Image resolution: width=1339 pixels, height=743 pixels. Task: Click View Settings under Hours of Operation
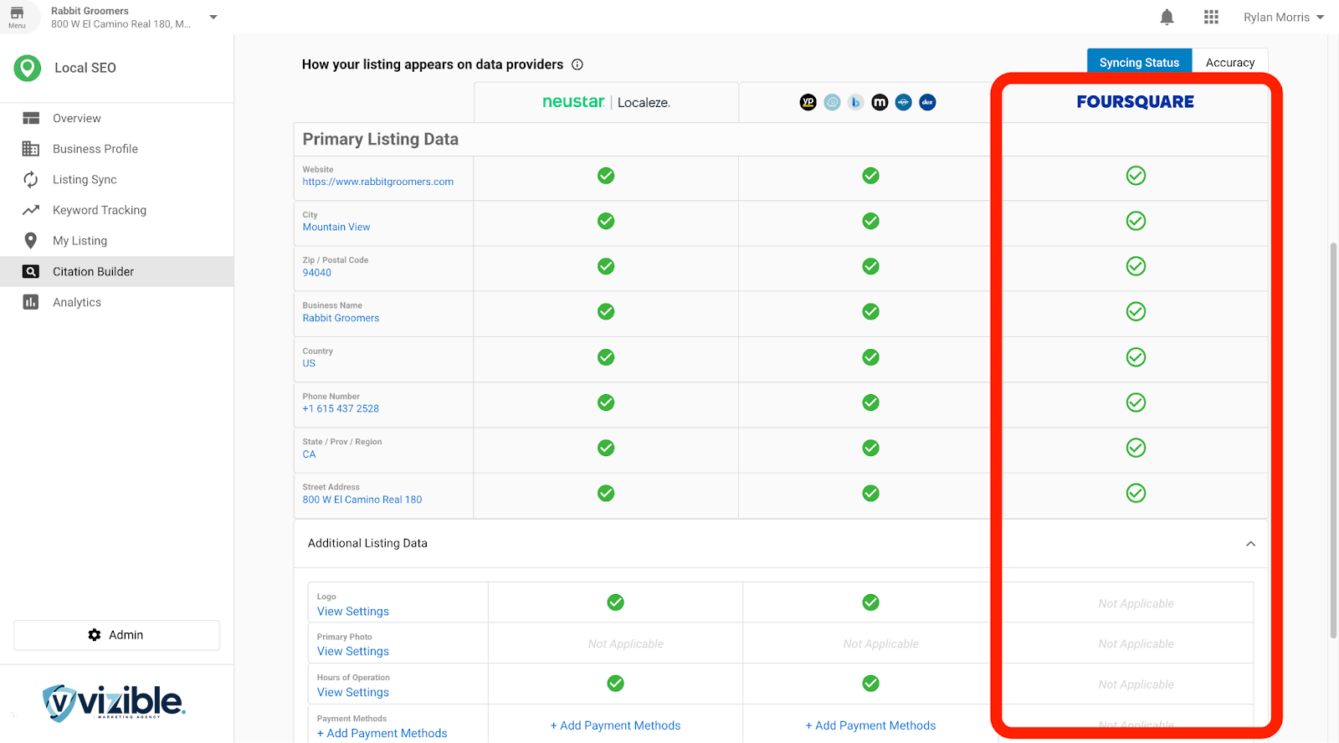tap(353, 692)
